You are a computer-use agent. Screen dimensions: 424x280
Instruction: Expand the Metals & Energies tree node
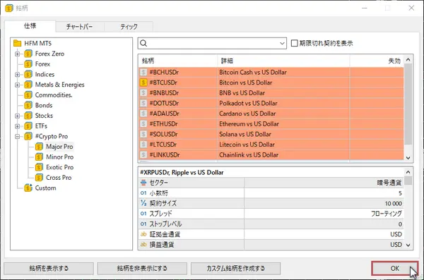point(17,85)
